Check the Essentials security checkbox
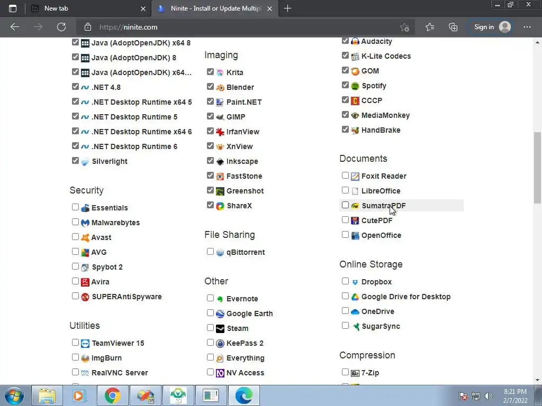 point(75,207)
